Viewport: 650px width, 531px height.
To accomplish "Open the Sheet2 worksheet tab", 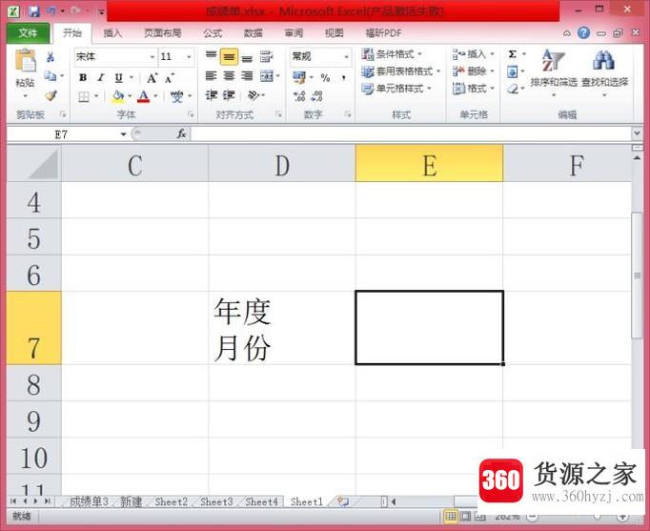I will [171, 502].
